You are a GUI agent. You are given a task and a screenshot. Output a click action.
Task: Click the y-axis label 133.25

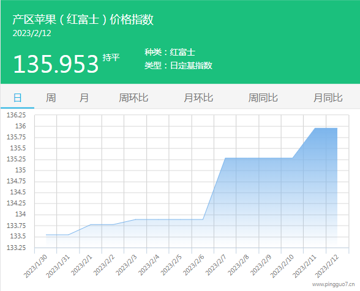pos(17,248)
